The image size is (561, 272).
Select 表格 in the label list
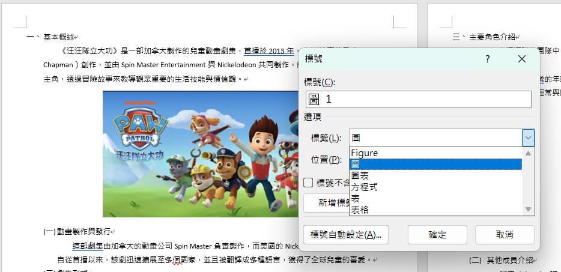[435, 210]
